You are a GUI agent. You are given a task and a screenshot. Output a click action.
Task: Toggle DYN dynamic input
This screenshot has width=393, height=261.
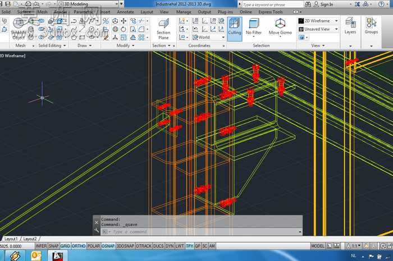(170, 246)
